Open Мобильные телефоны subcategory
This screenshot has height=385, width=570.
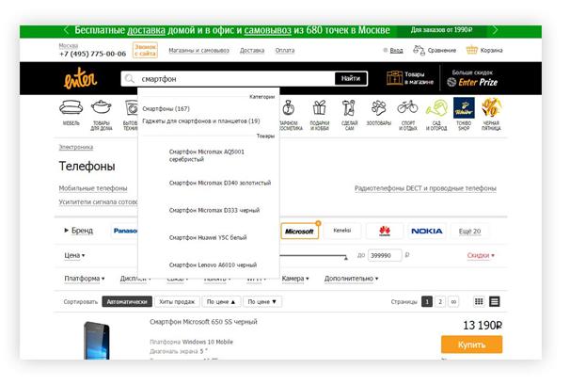[x=93, y=188]
